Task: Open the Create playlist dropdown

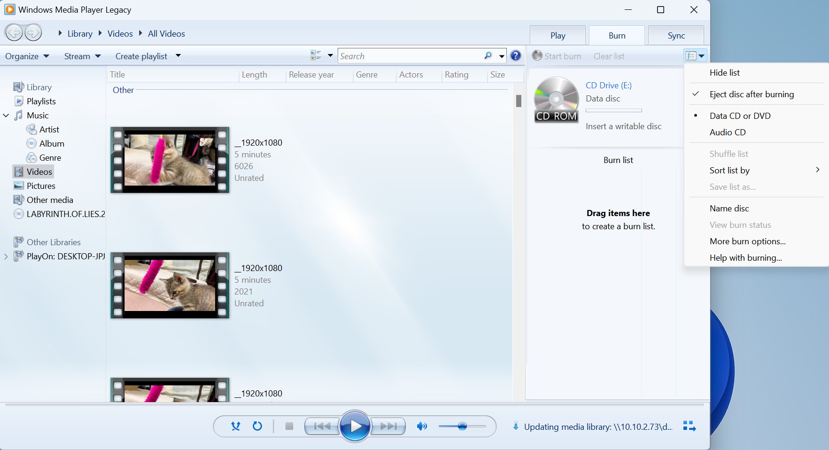Action: click(x=178, y=56)
